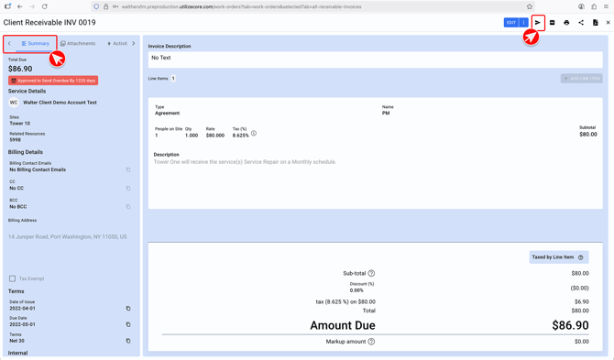Click the Walter Client Demo Account Test name
The height and width of the screenshot is (360, 614).
60,103
